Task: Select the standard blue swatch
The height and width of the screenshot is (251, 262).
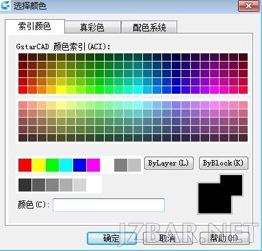Action: (79, 165)
